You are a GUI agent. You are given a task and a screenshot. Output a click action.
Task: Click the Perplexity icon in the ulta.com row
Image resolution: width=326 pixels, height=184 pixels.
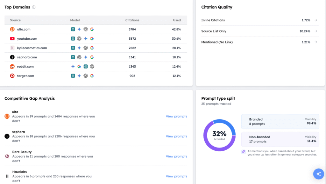(73, 29)
